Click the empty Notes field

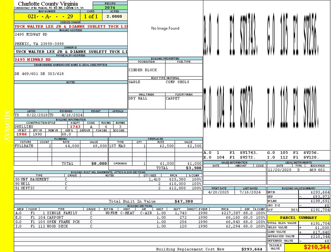click(x=71, y=96)
